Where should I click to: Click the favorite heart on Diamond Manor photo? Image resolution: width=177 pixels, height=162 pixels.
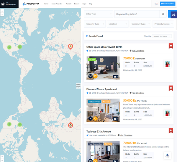pyautogui.click(x=95, y=118)
